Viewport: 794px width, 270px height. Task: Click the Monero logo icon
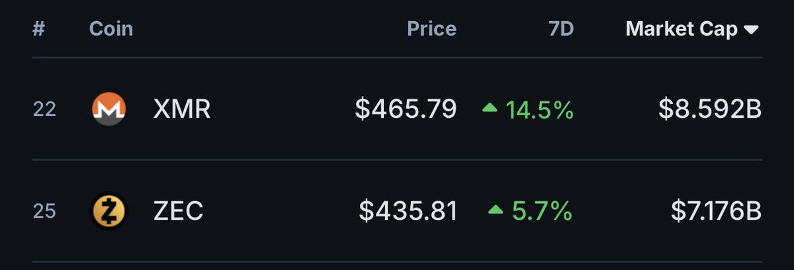click(108, 109)
